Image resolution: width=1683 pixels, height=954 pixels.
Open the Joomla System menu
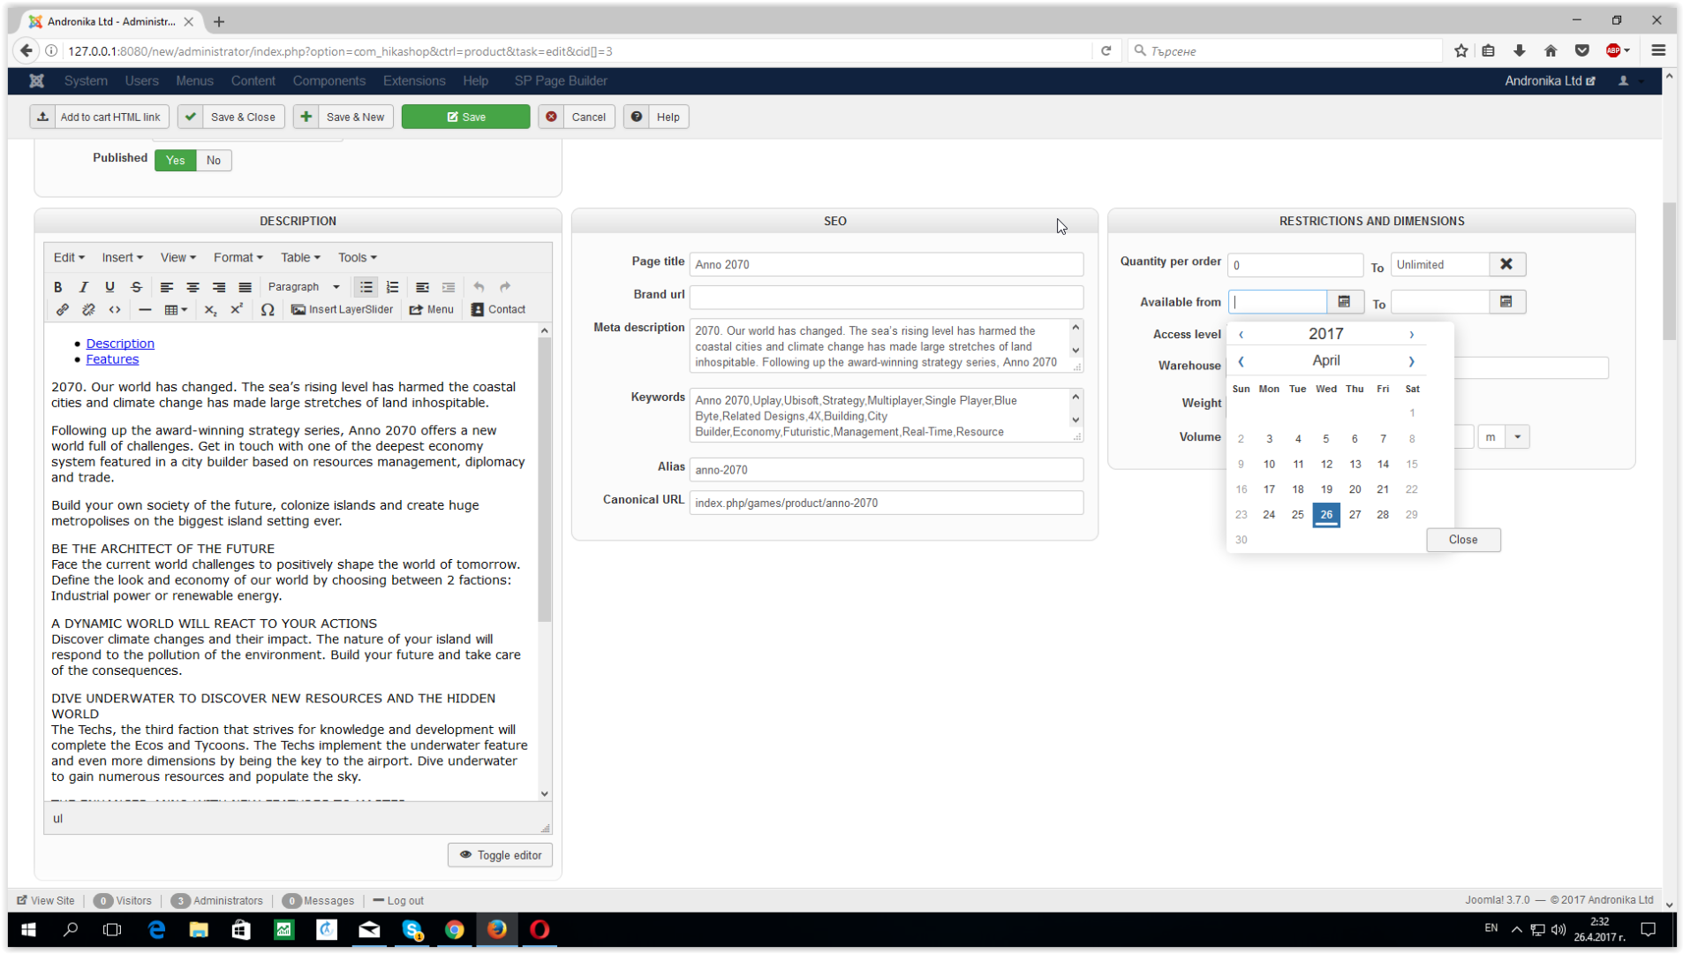(x=86, y=81)
